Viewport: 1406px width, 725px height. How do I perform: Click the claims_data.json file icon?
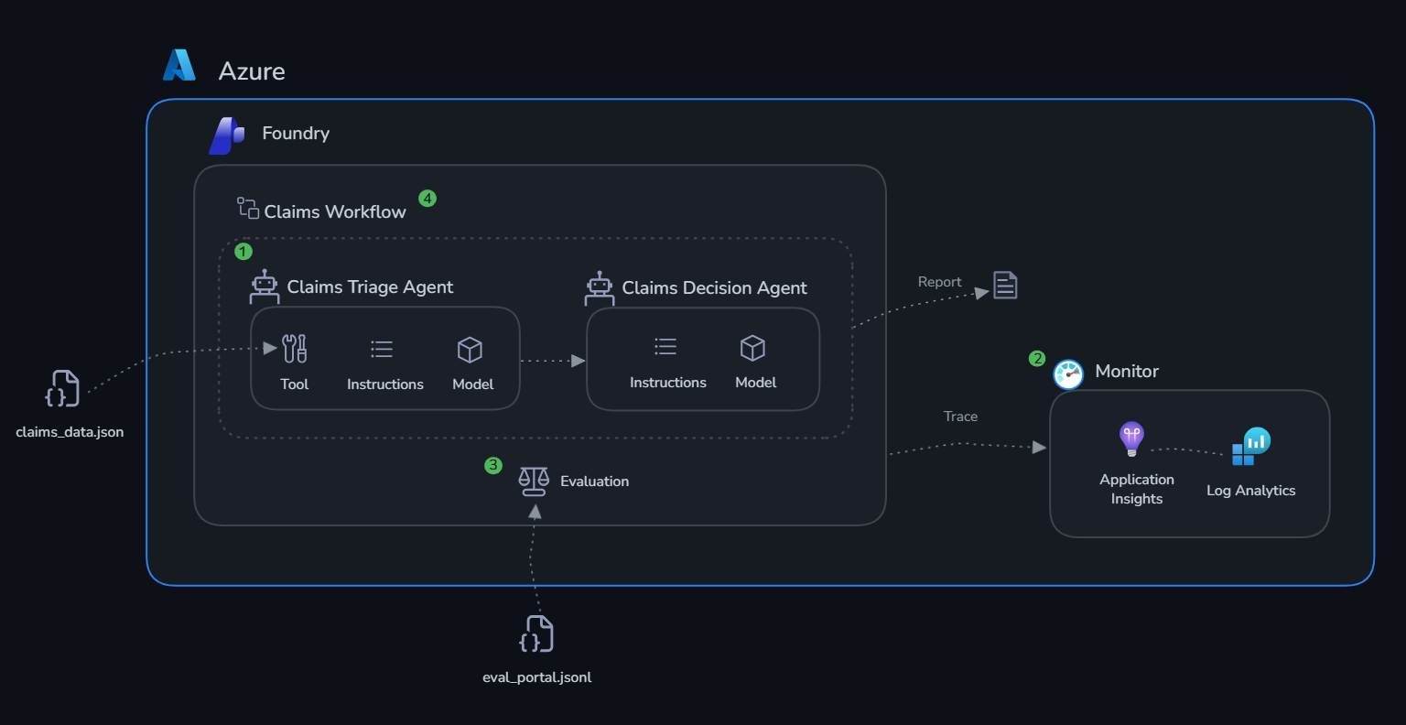coord(62,389)
